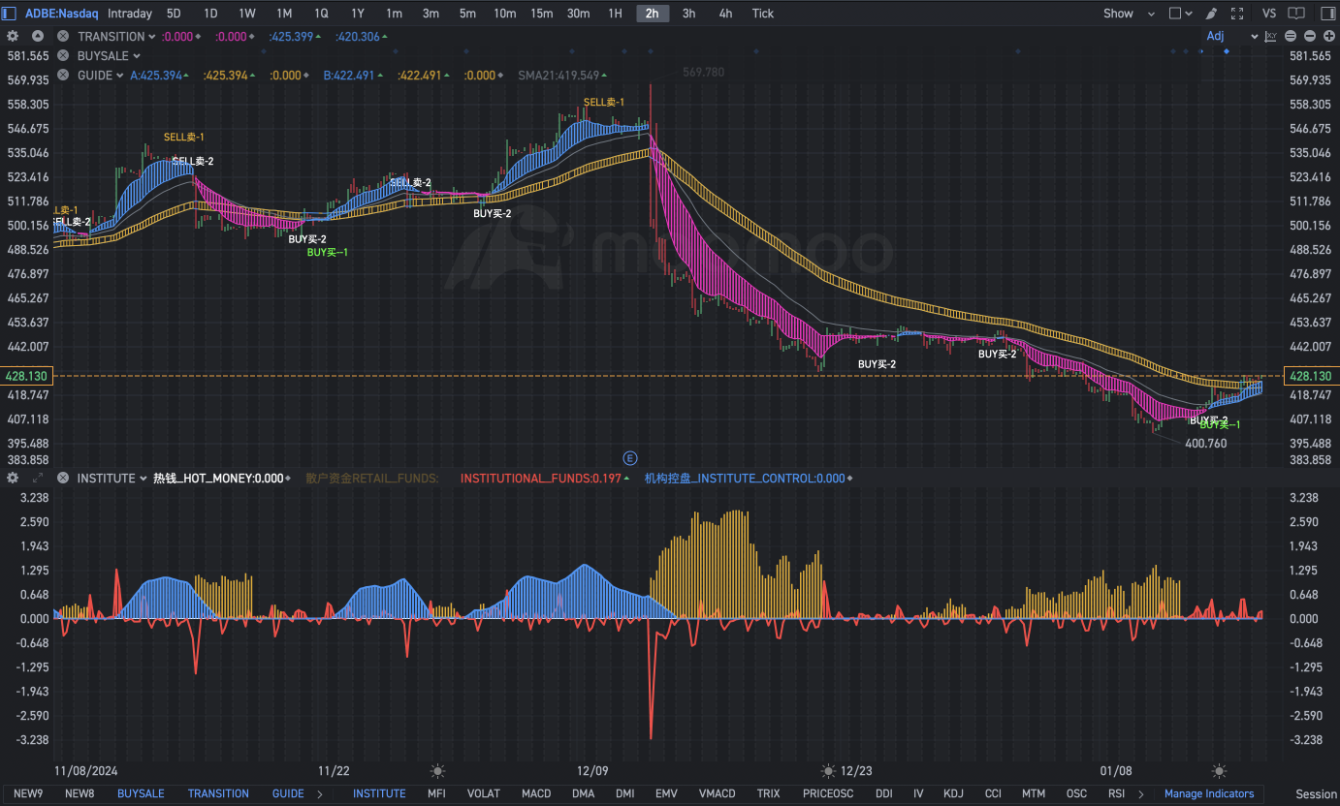Select the 1Y timeframe

click(358, 14)
